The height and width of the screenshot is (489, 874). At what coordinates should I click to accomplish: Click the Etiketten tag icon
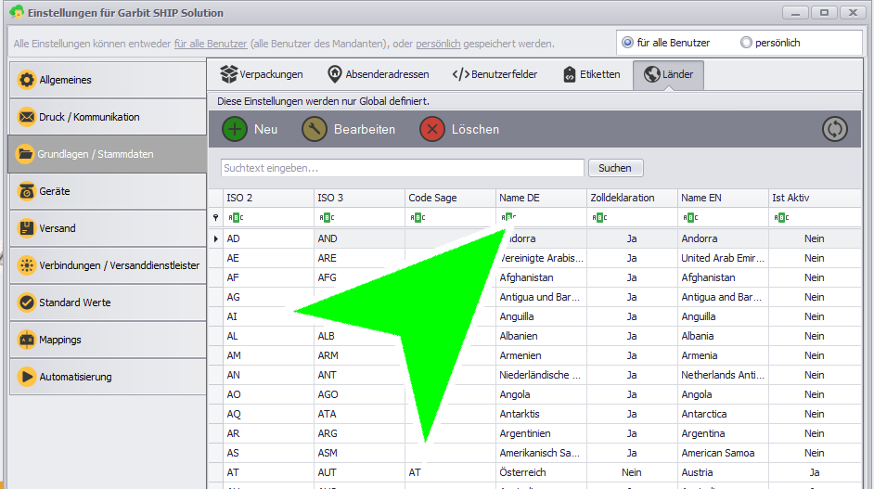[569, 74]
